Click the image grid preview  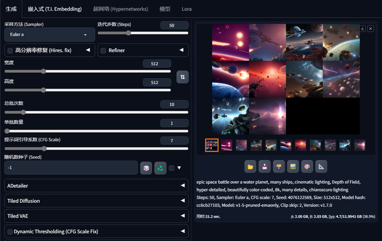tap(286, 79)
